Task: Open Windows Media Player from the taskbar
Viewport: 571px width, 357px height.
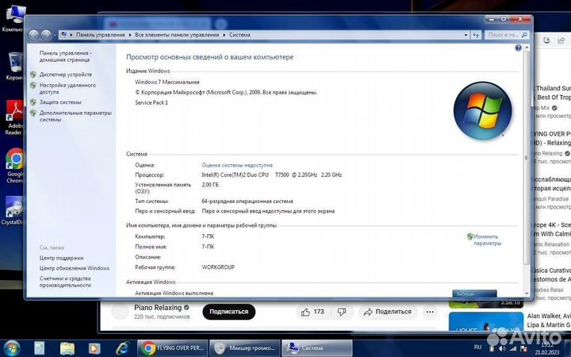Action: coord(94,348)
